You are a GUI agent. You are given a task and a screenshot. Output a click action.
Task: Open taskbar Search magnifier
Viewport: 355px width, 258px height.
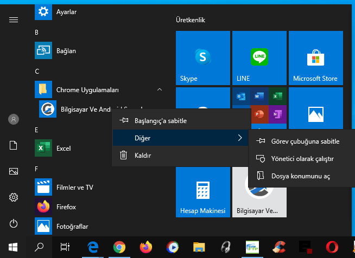pos(39,247)
